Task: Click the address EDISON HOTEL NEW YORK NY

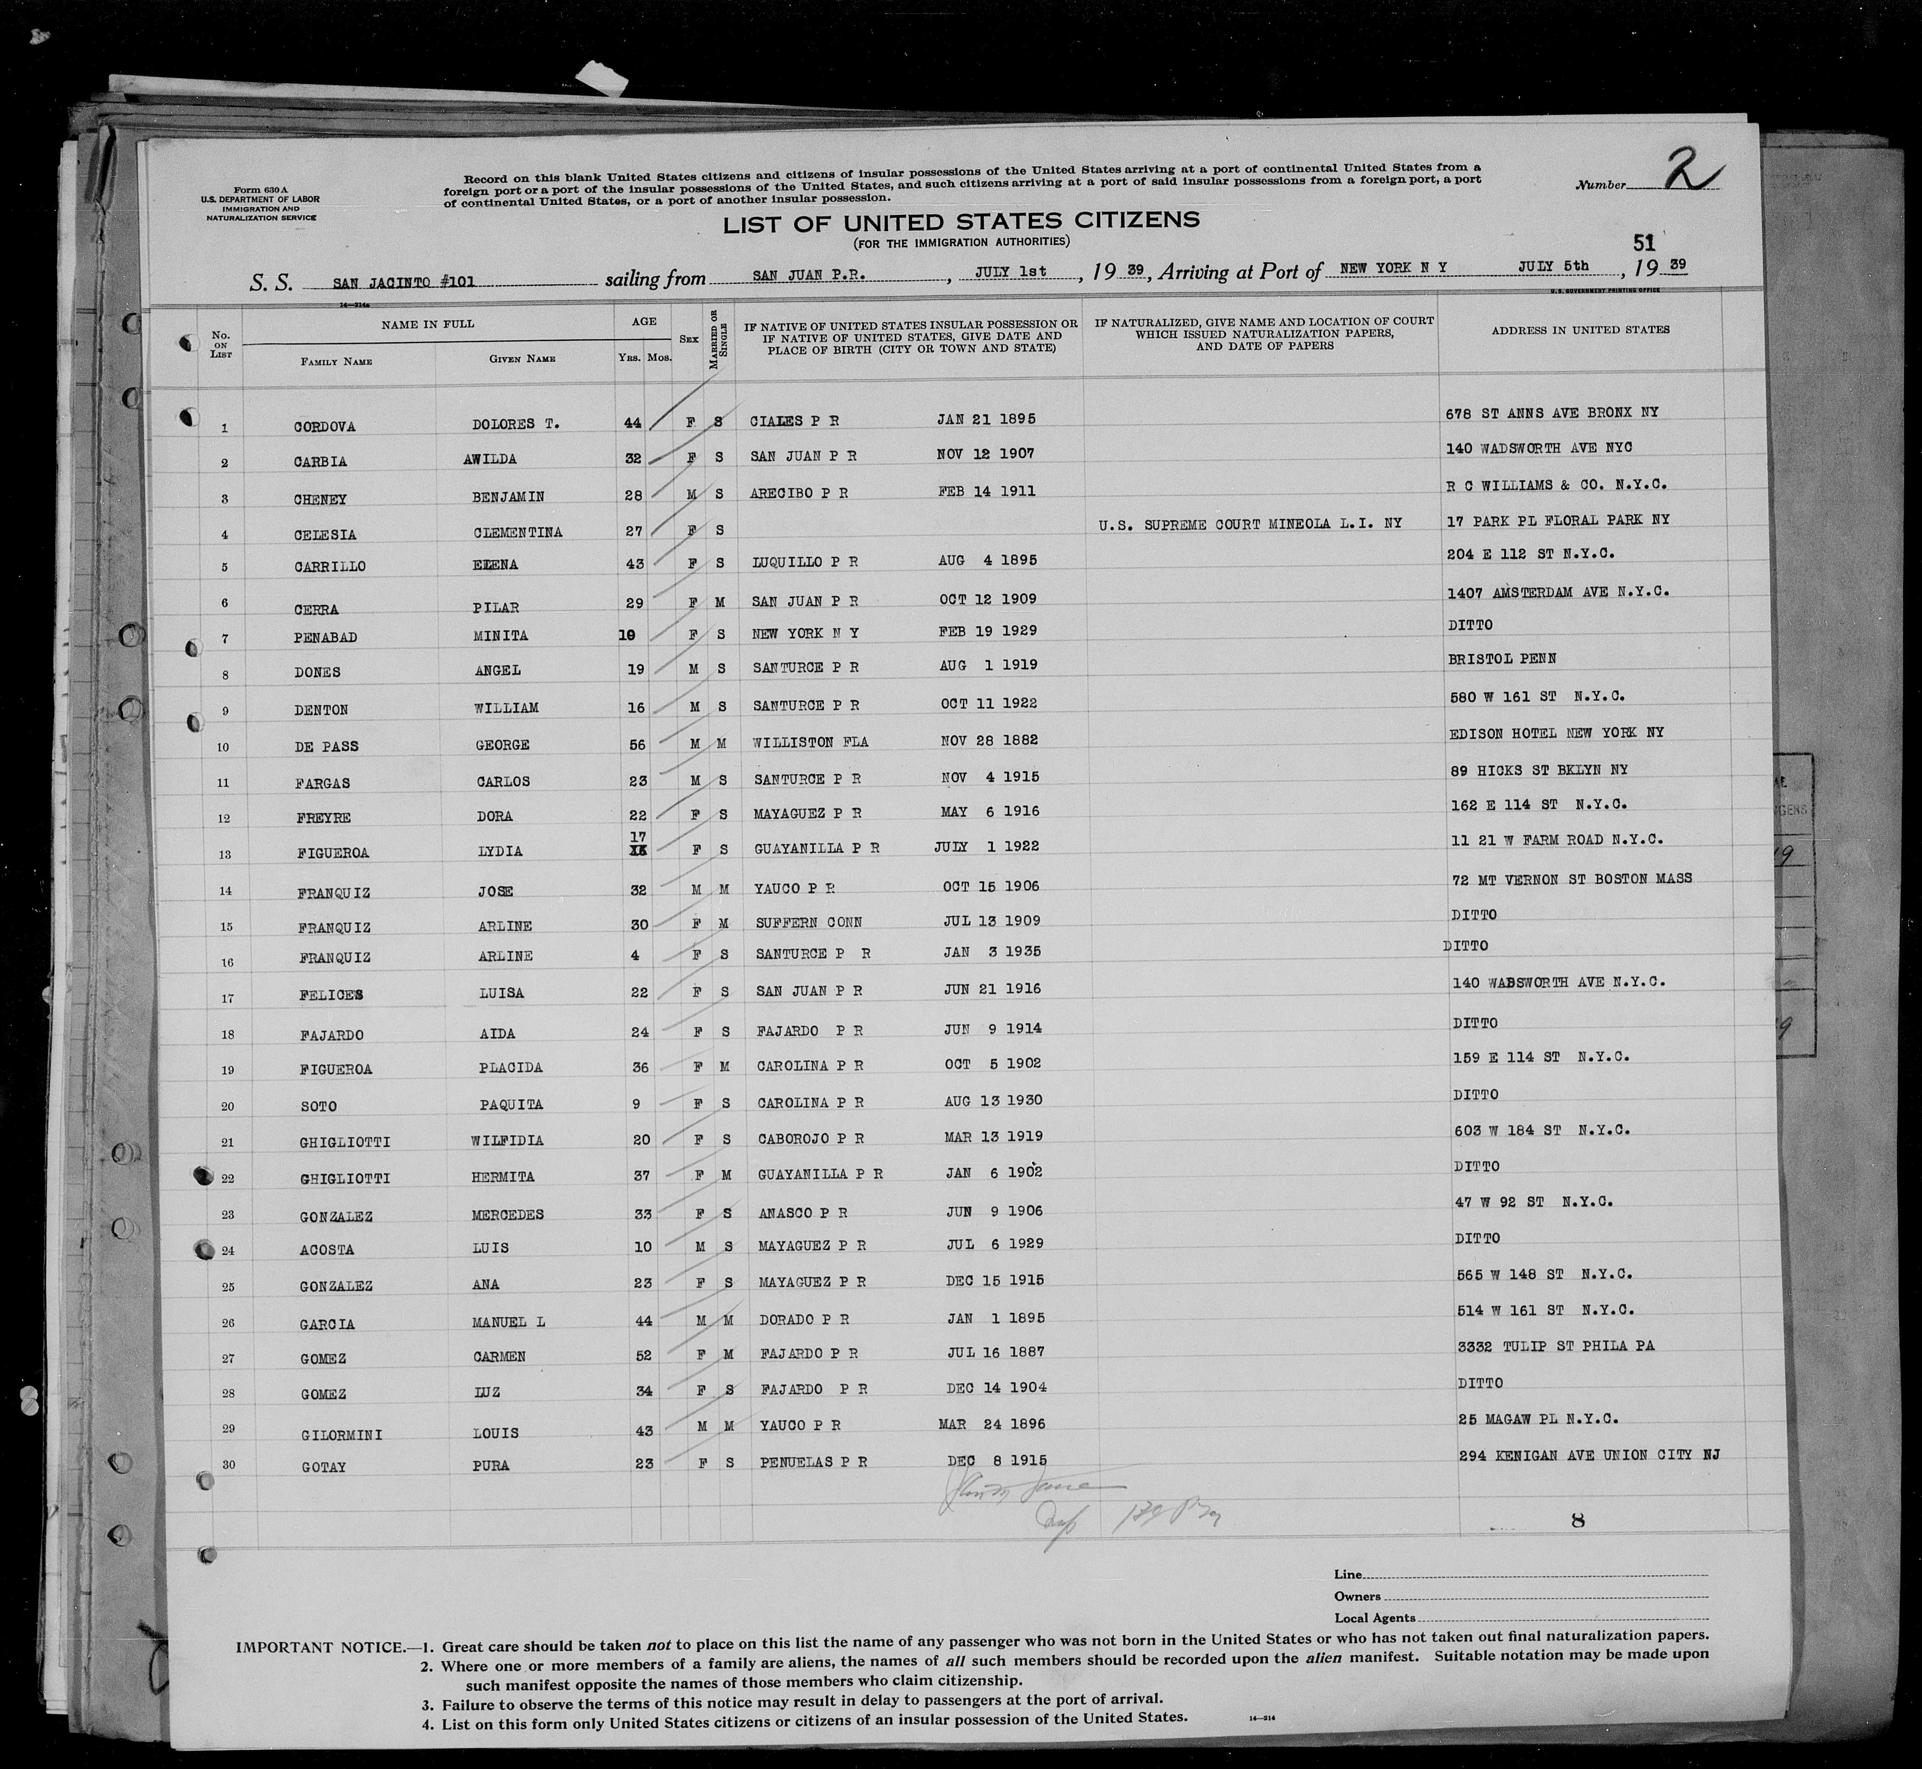Action: click(1557, 733)
